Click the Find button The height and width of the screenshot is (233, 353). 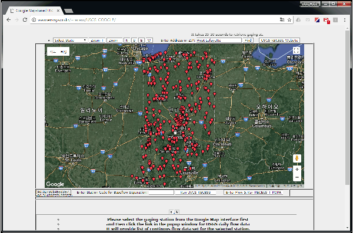click(248, 40)
